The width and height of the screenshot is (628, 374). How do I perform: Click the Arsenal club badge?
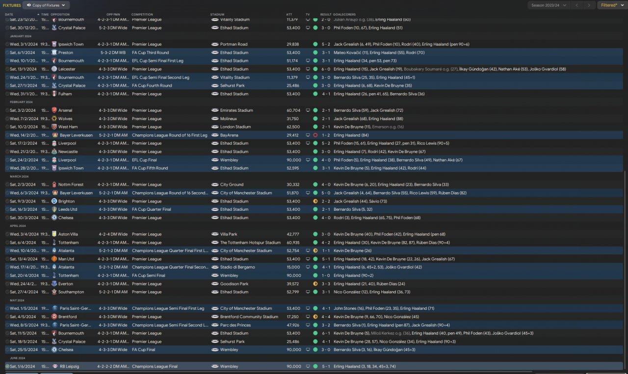54,110
